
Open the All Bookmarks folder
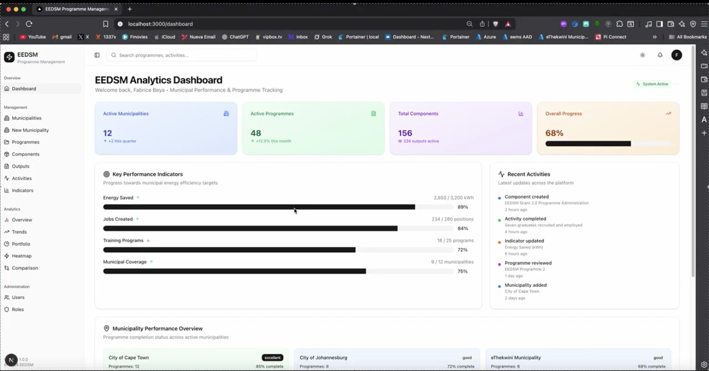[x=688, y=37]
